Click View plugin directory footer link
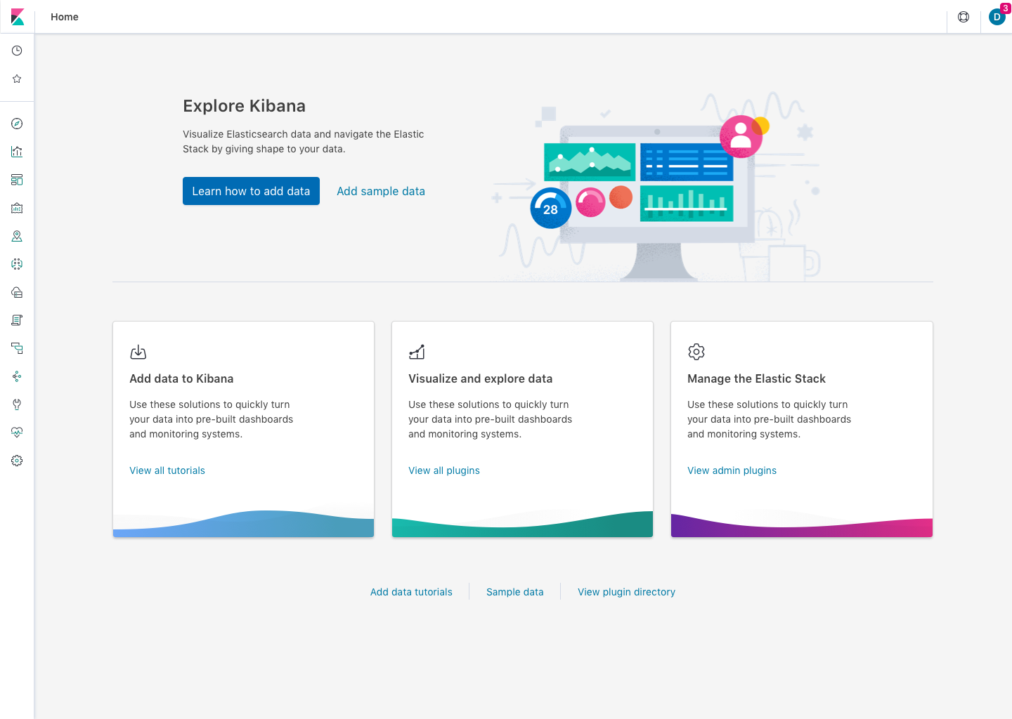The image size is (1012, 719). point(626,592)
